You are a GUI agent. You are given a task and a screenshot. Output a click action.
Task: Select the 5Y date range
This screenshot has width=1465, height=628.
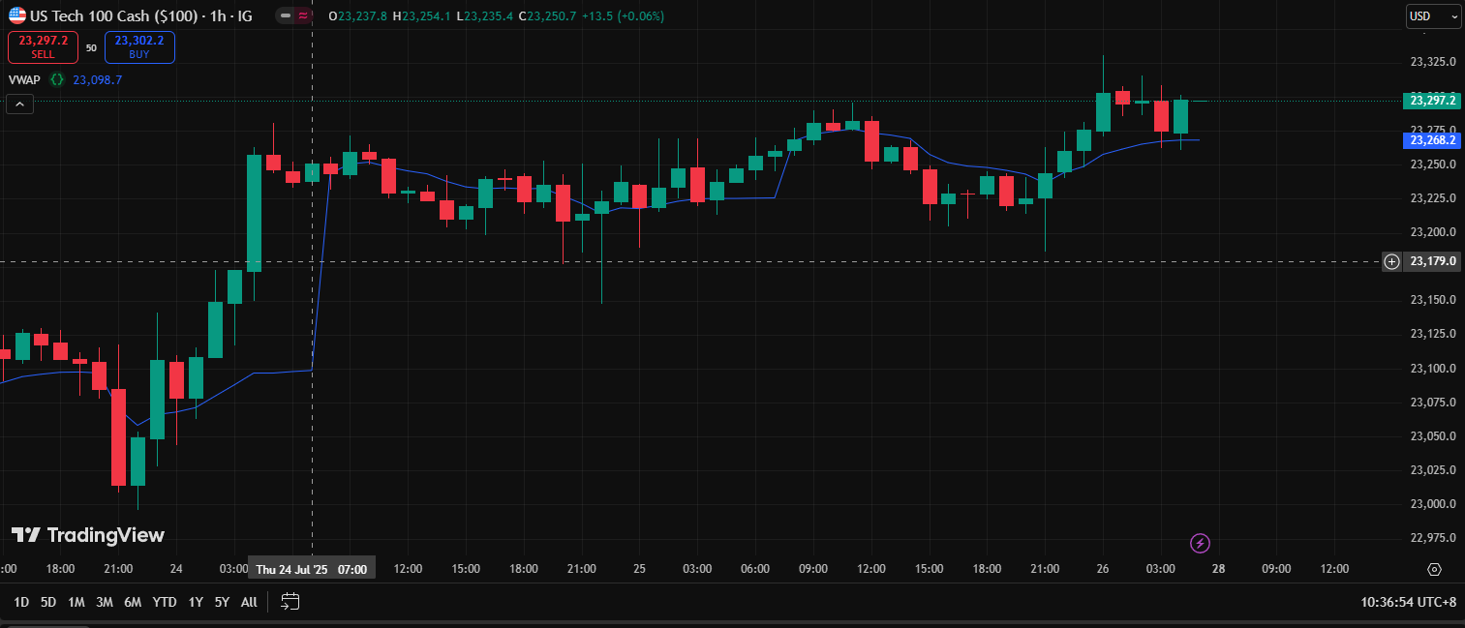pos(222,602)
